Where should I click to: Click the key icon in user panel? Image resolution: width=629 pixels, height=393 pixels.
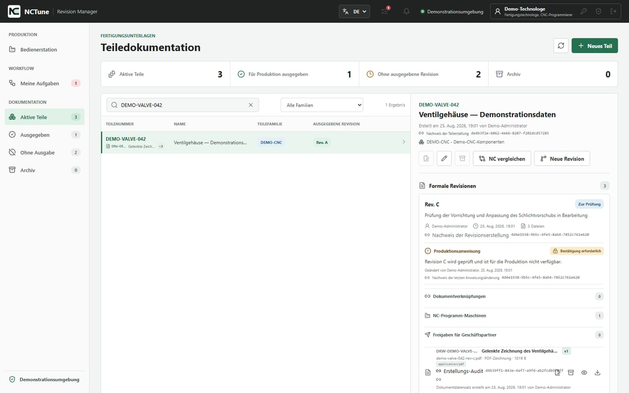[584, 11]
